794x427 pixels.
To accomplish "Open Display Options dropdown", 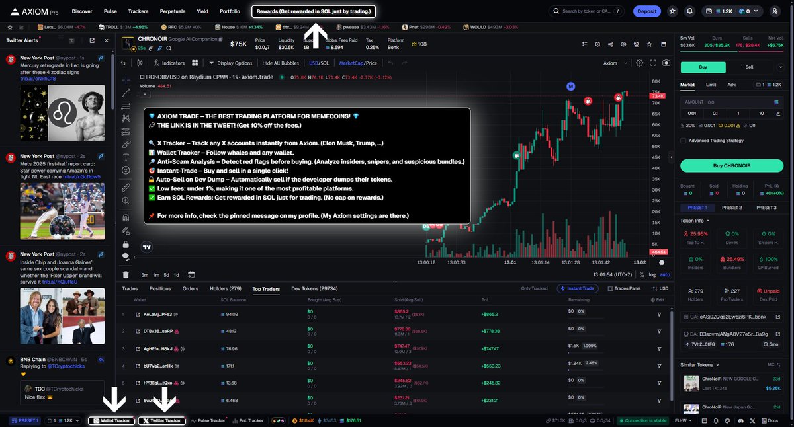I will point(231,63).
